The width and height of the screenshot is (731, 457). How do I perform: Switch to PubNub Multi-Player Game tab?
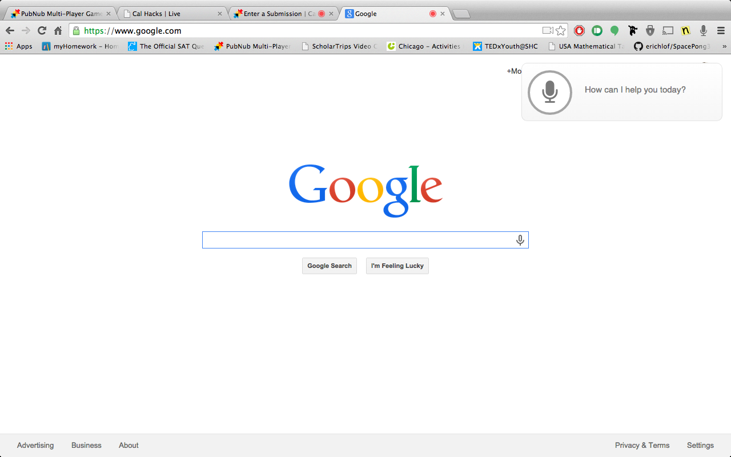(60, 14)
